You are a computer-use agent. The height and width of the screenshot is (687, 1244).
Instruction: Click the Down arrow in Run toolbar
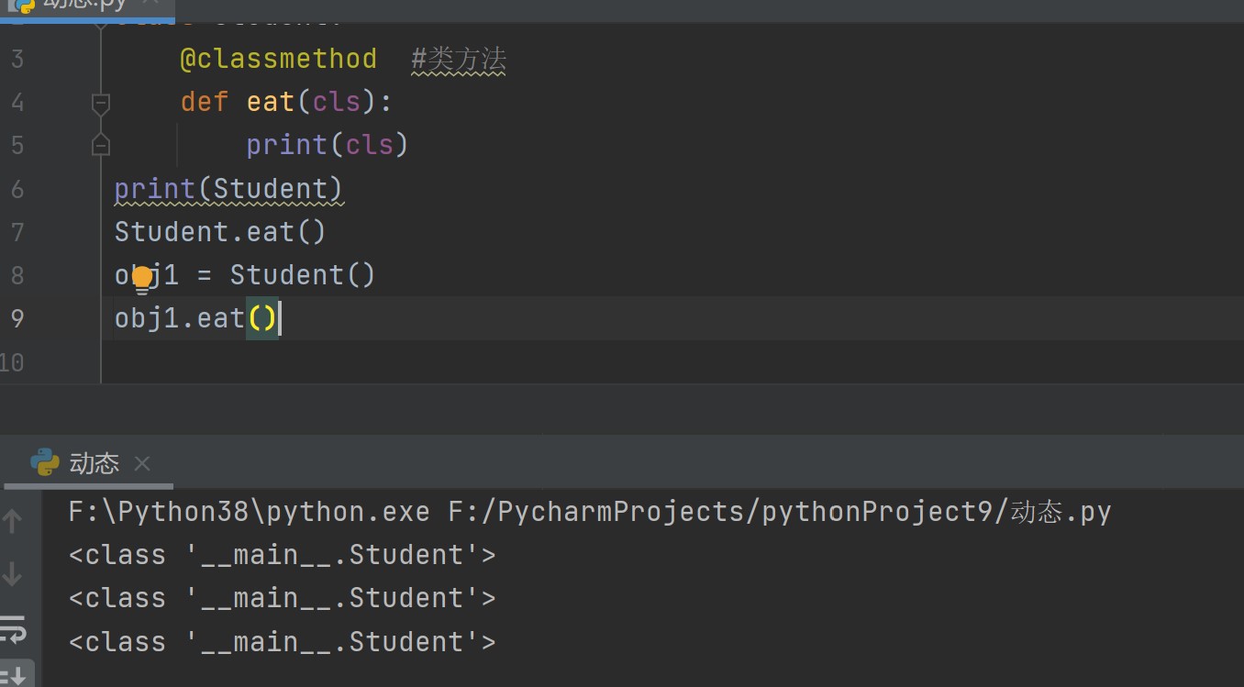[x=13, y=574]
